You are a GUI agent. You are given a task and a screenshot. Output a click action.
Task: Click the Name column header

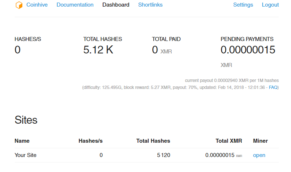point(22,141)
